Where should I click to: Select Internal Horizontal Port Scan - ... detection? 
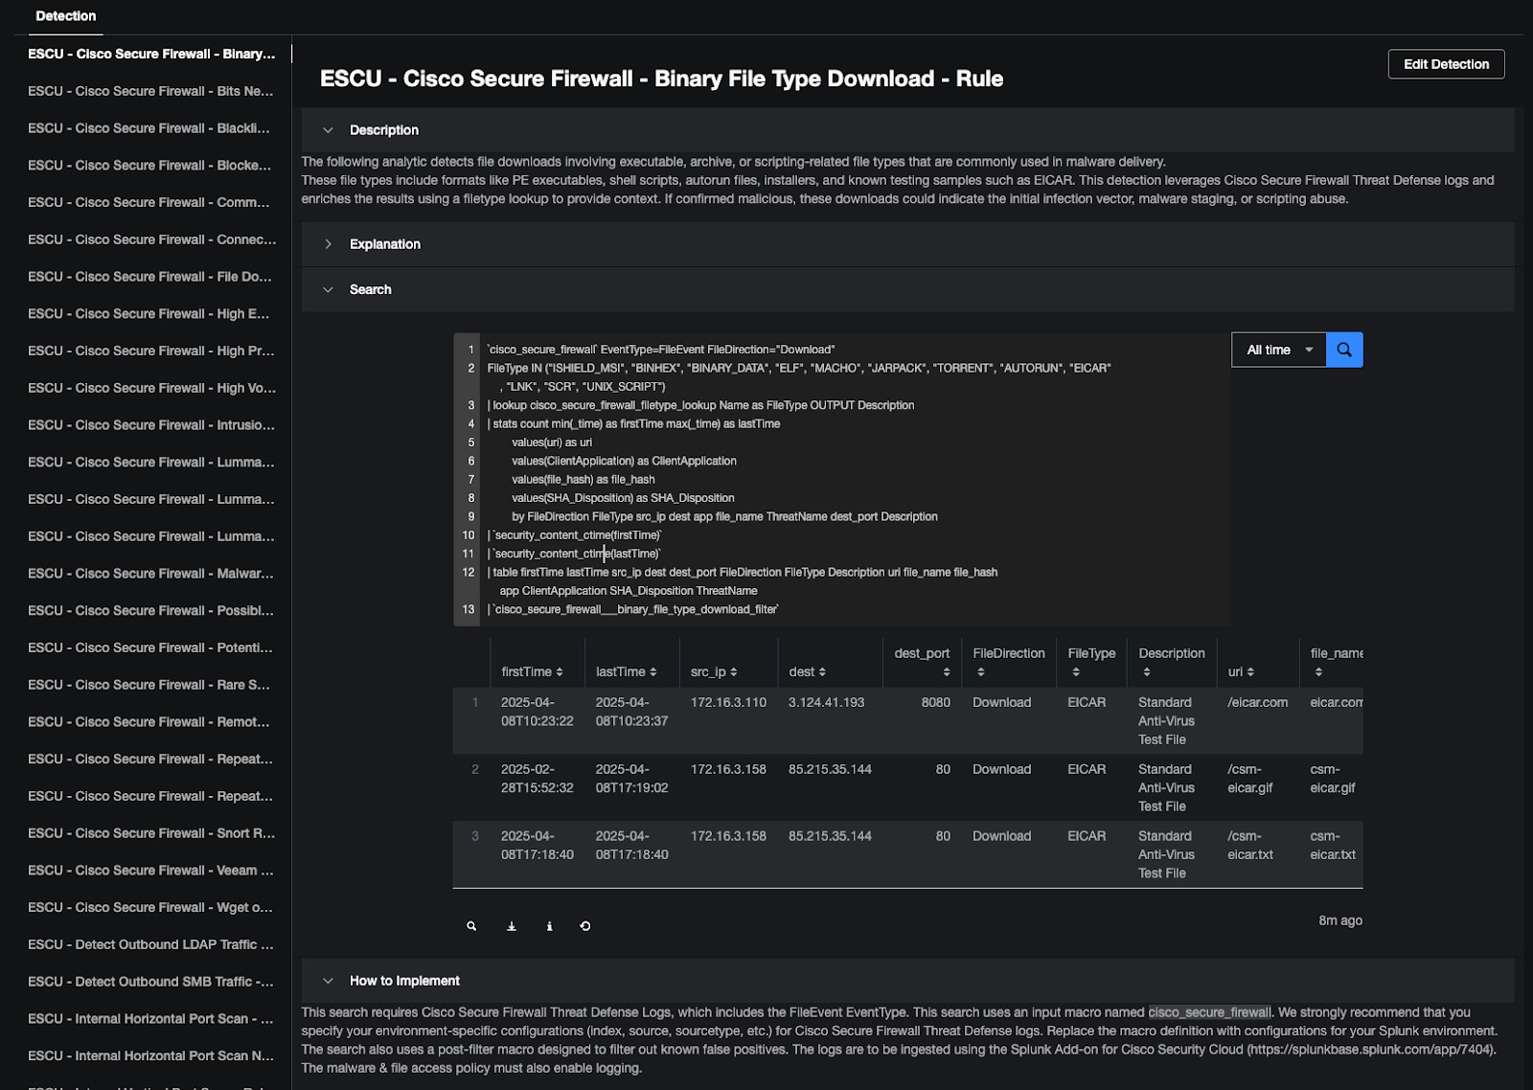pos(150,1019)
